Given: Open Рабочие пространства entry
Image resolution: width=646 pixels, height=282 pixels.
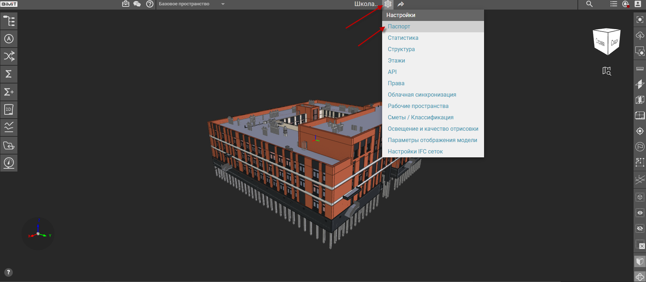Looking at the screenshot, I should pyautogui.click(x=433, y=106).
